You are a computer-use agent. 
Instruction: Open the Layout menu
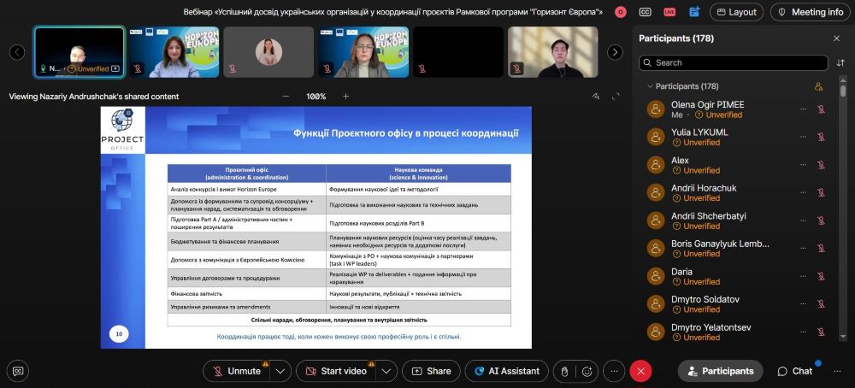click(736, 12)
